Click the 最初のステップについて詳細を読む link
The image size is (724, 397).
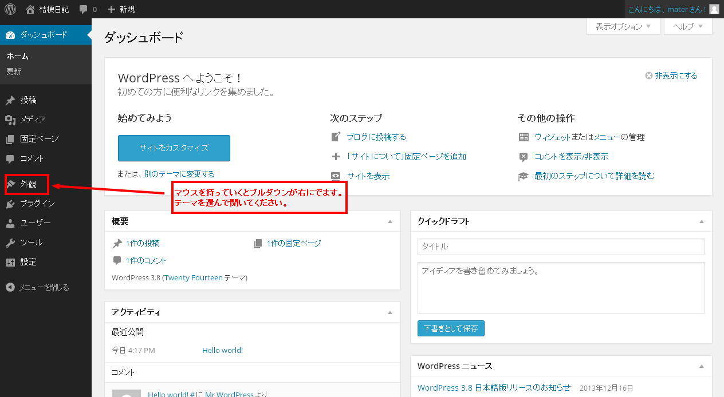[595, 176]
